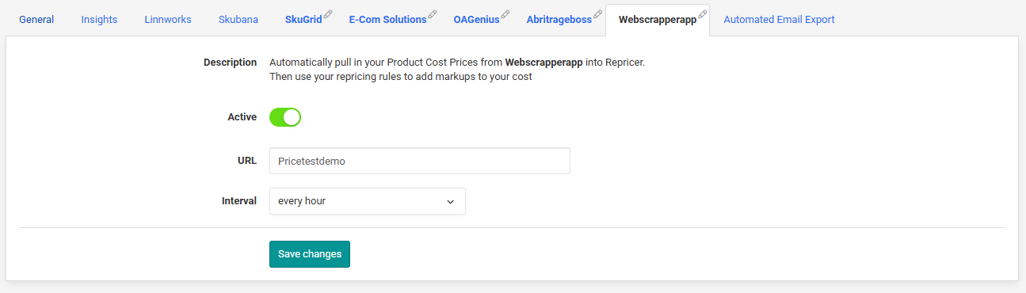Select the Linnworks tab

pos(168,20)
